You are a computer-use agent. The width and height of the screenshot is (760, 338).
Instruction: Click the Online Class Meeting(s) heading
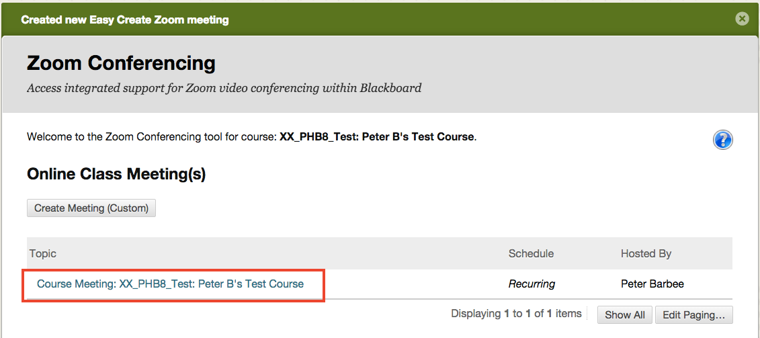(116, 175)
